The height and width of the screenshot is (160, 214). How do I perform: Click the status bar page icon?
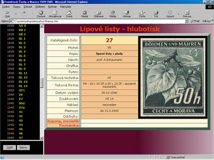tap(2, 157)
